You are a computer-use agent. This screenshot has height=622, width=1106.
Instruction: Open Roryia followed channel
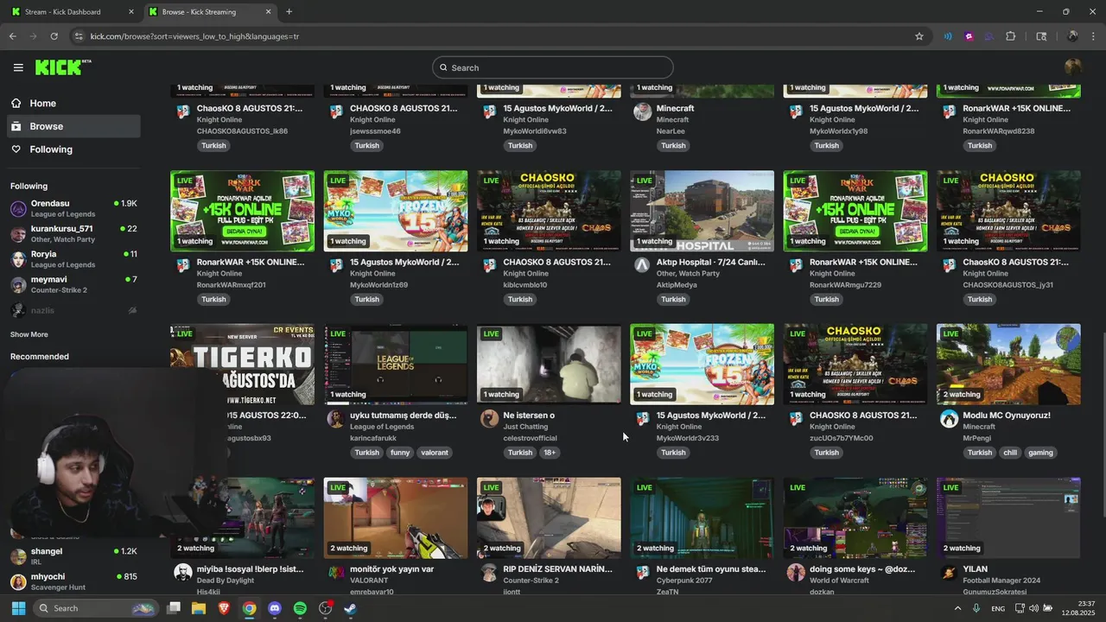[73, 259]
